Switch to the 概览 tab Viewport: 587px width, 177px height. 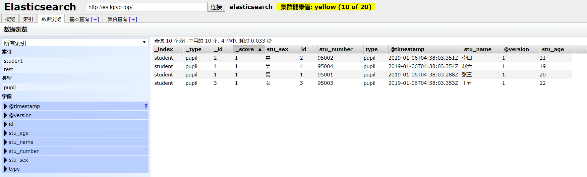pos(10,19)
